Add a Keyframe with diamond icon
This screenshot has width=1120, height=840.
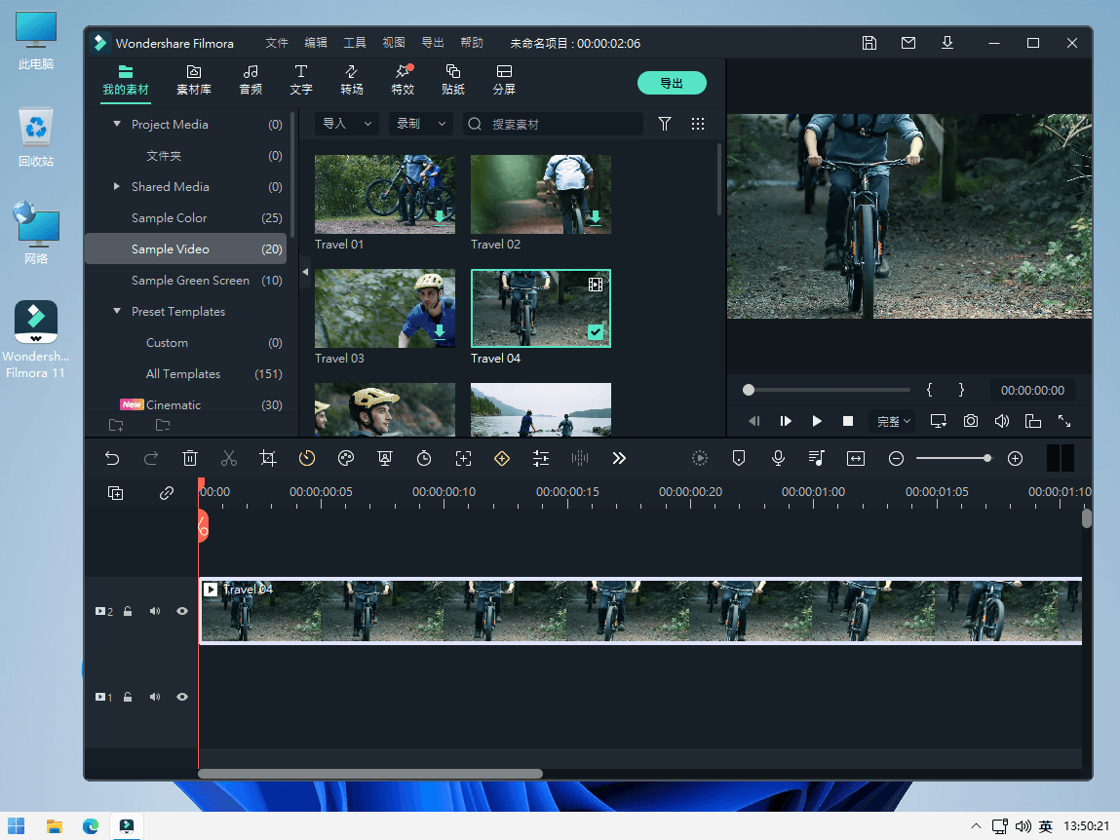point(502,459)
